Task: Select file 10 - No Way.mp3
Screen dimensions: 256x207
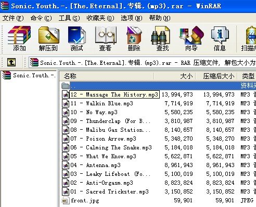Action: click(x=94, y=112)
